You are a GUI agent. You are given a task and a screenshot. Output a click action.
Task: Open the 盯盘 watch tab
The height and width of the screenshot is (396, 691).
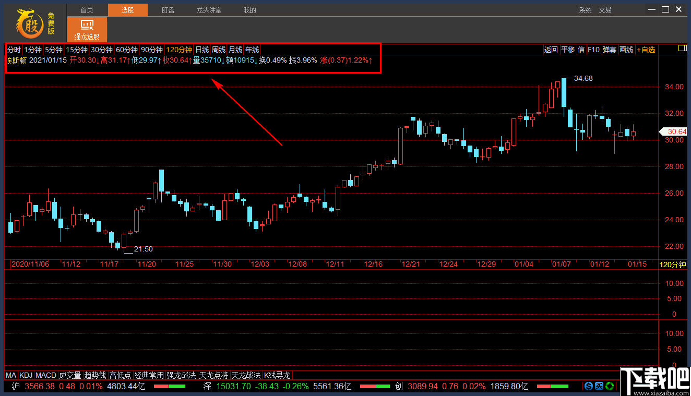(168, 10)
